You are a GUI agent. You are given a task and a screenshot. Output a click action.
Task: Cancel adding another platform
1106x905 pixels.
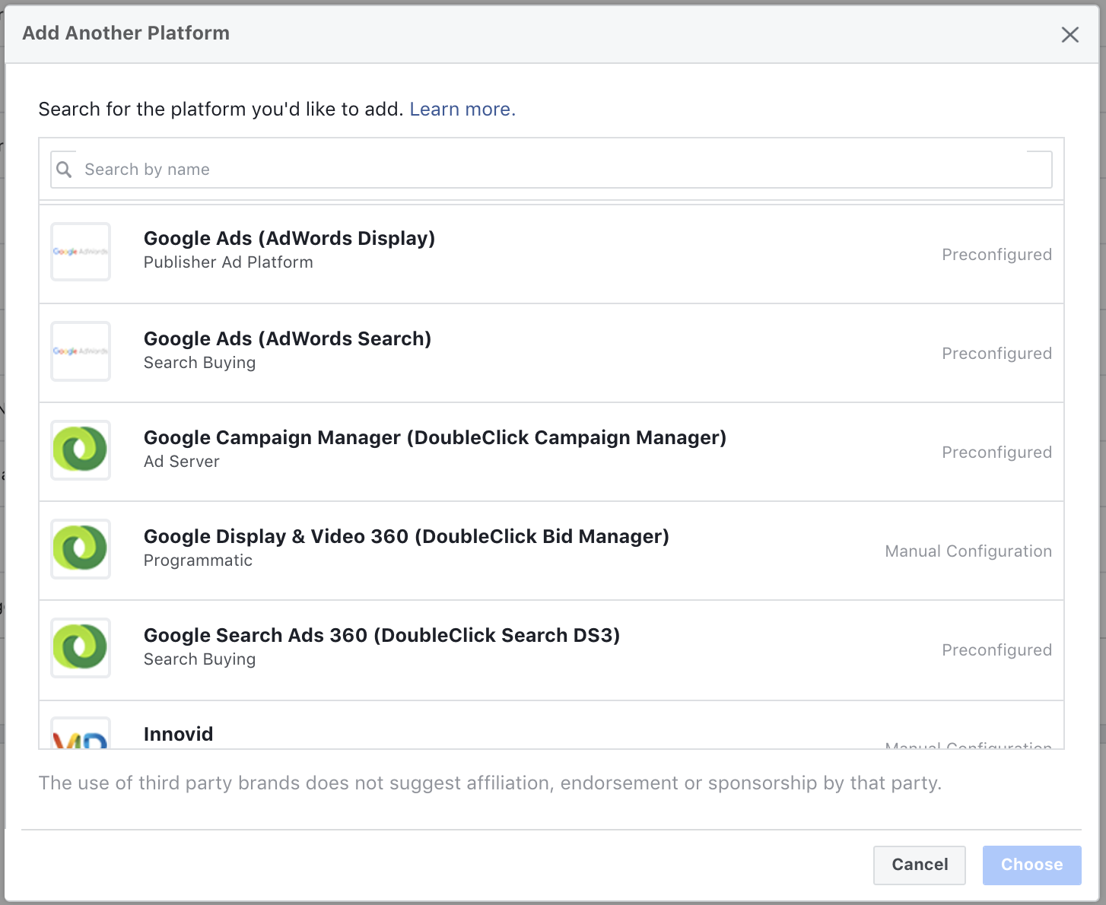coord(920,865)
